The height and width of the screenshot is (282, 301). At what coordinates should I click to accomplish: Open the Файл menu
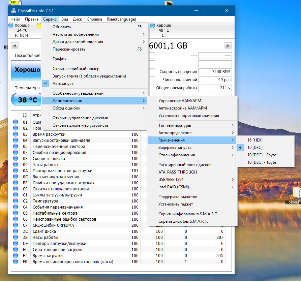point(16,19)
